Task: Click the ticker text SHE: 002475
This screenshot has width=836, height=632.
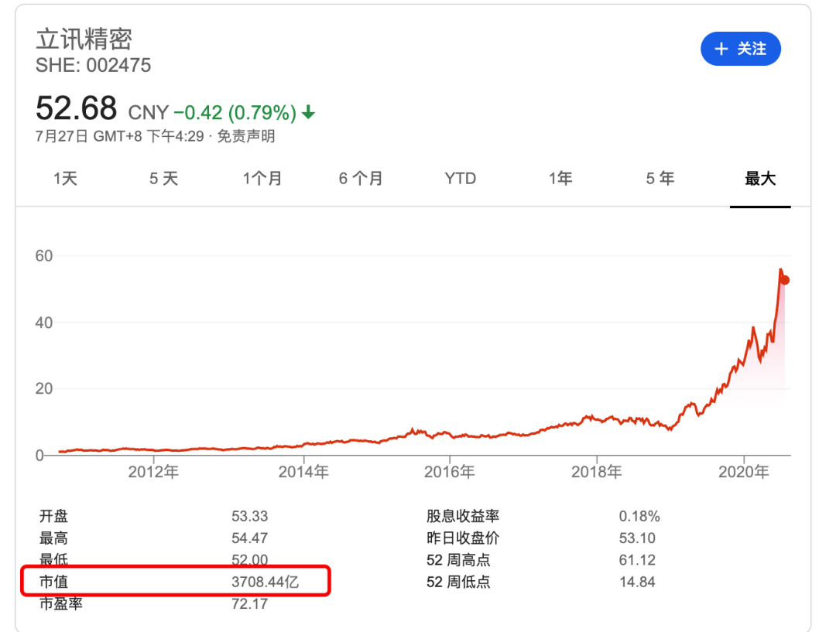Action: click(x=94, y=66)
